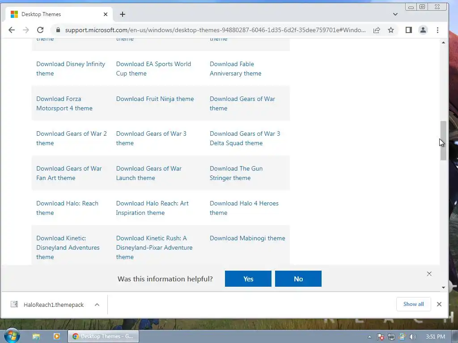
Task: Open the Chrome profile avatar
Action: (423, 30)
